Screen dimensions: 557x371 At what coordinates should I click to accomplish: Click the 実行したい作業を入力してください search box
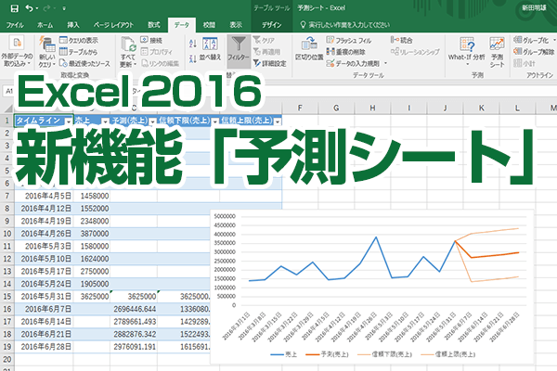click(x=344, y=25)
